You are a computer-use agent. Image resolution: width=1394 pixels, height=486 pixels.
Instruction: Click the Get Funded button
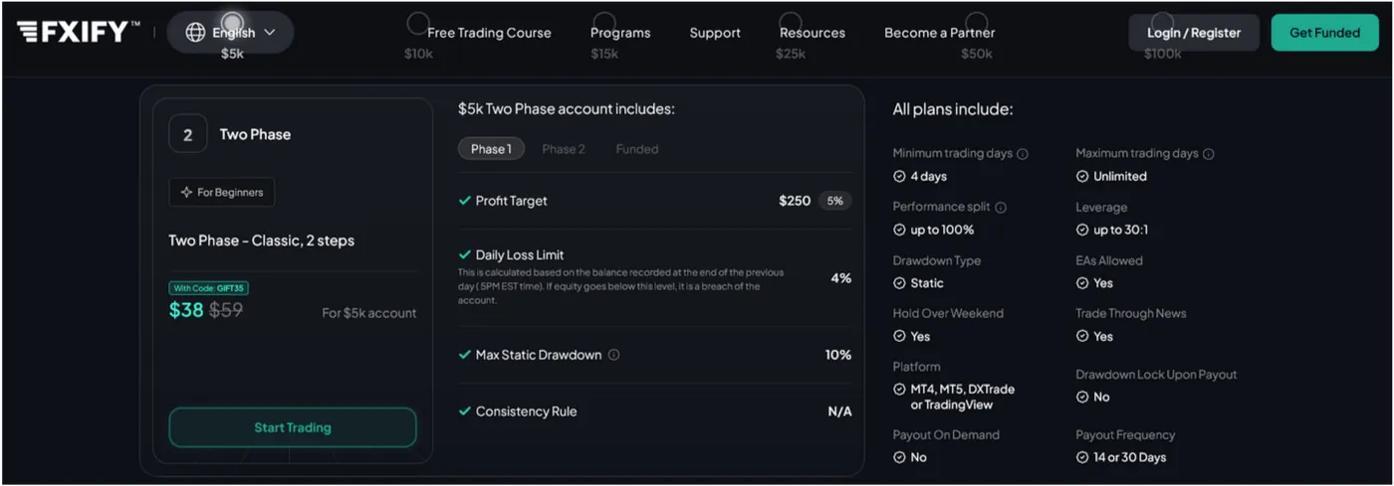pos(1325,33)
